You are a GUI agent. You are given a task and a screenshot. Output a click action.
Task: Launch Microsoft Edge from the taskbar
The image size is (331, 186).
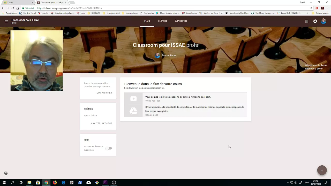tap(63, 182)
